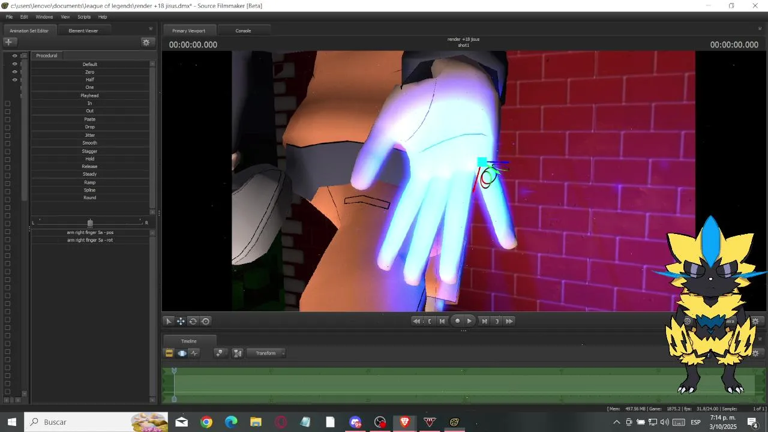This screenshot has width=768, height=432.
Task: Apply the Zero procedural preset
Action: coord(90,72)
